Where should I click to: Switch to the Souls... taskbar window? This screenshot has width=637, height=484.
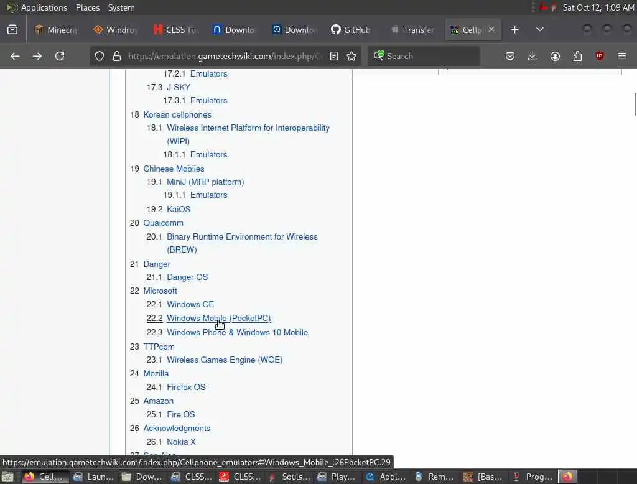pos(289,477)
